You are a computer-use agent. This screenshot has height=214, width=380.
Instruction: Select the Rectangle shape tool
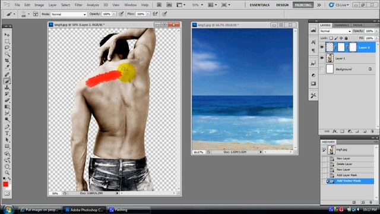7,146
